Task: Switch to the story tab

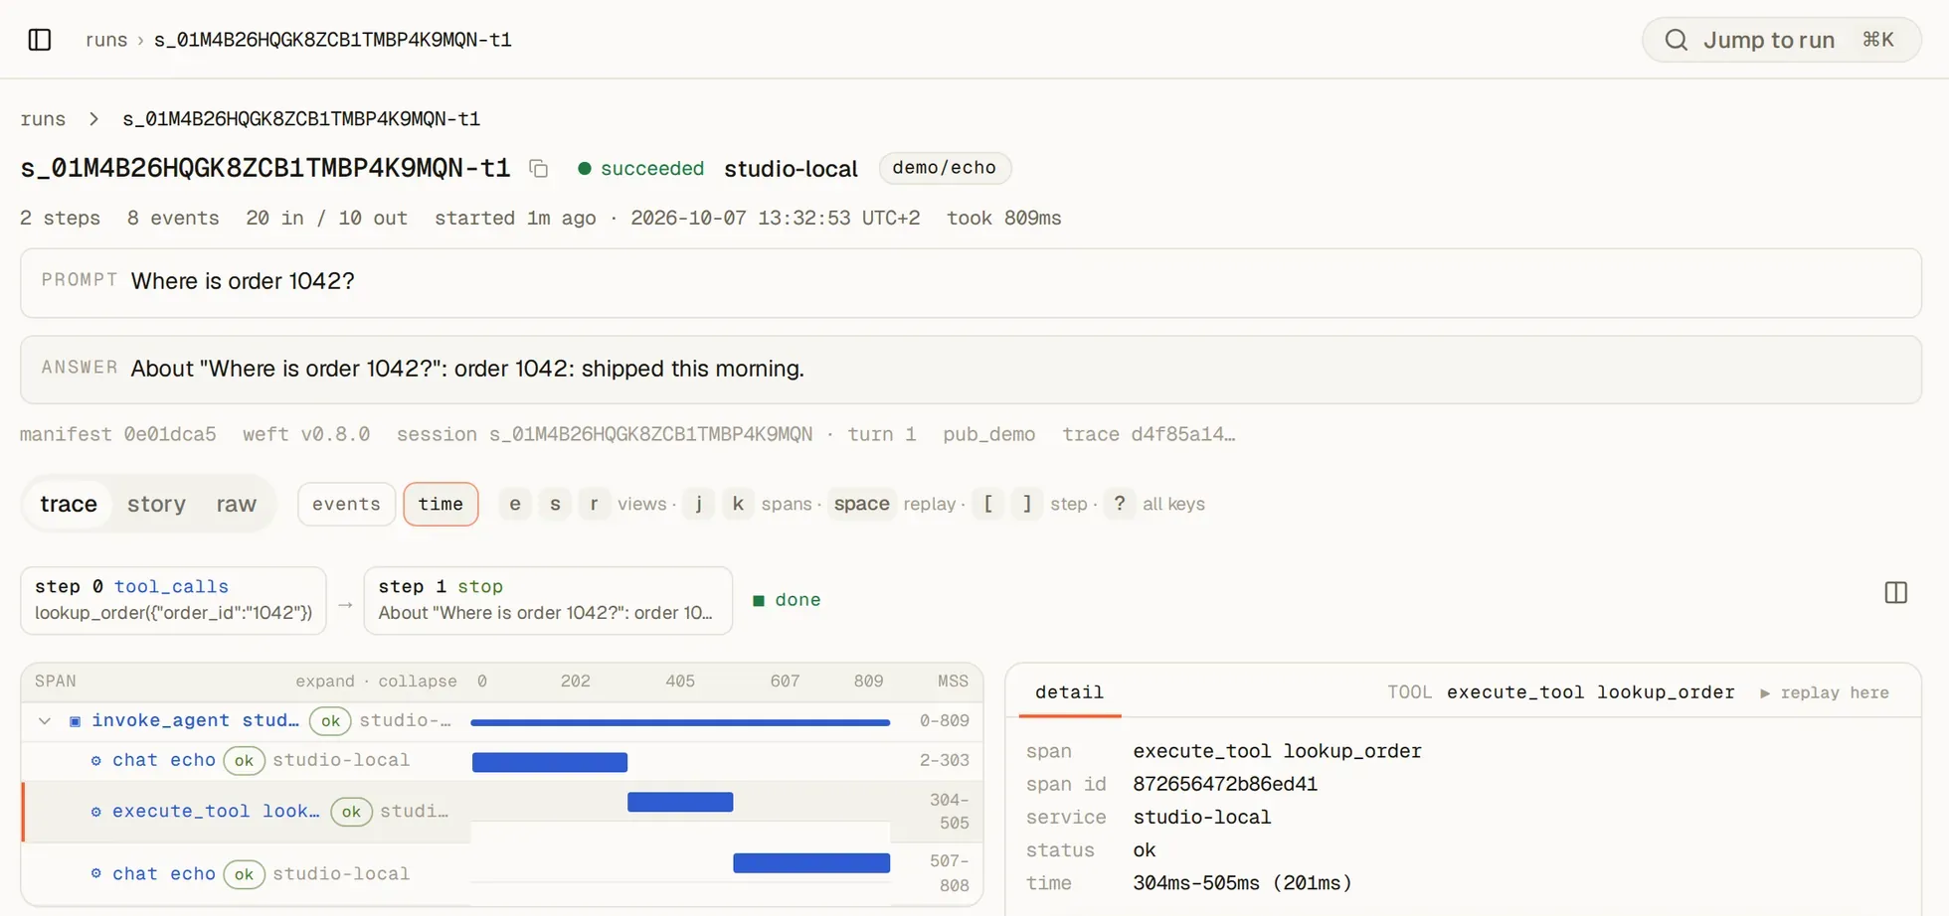Action: click(x=156, y=504)
